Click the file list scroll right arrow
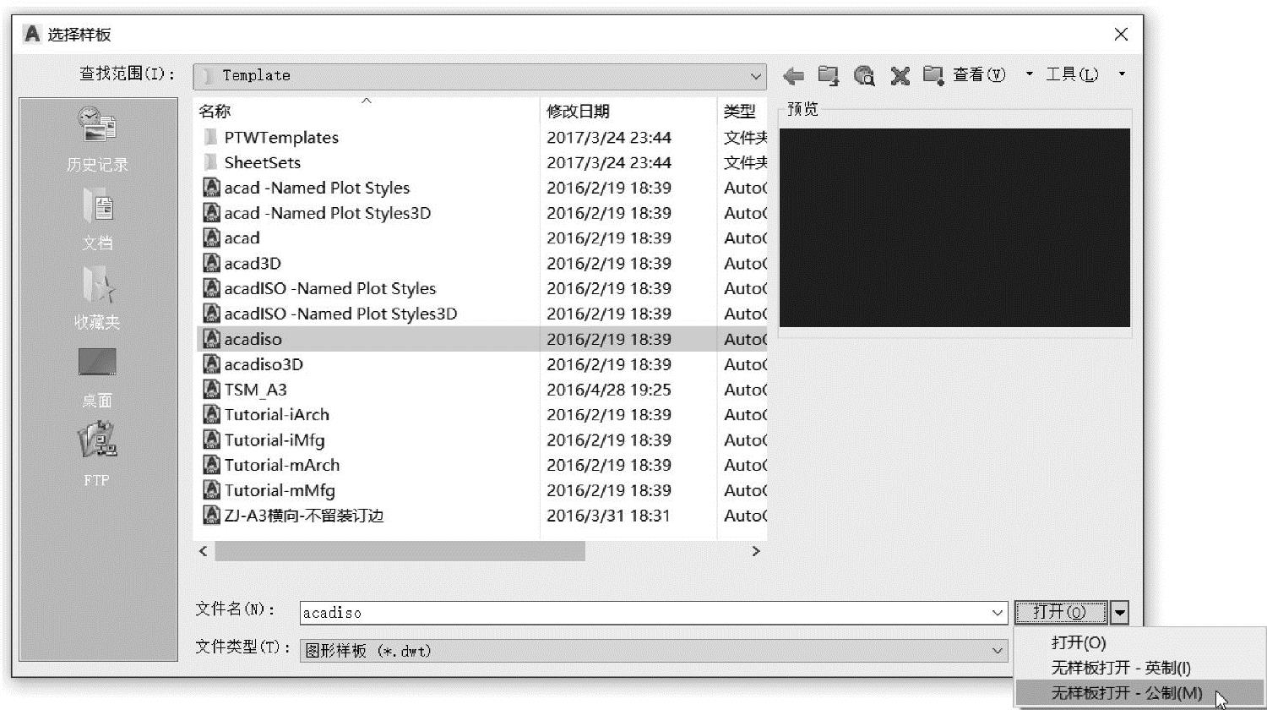The height and width of the screenshot is (710, 1267). (756, 551)
